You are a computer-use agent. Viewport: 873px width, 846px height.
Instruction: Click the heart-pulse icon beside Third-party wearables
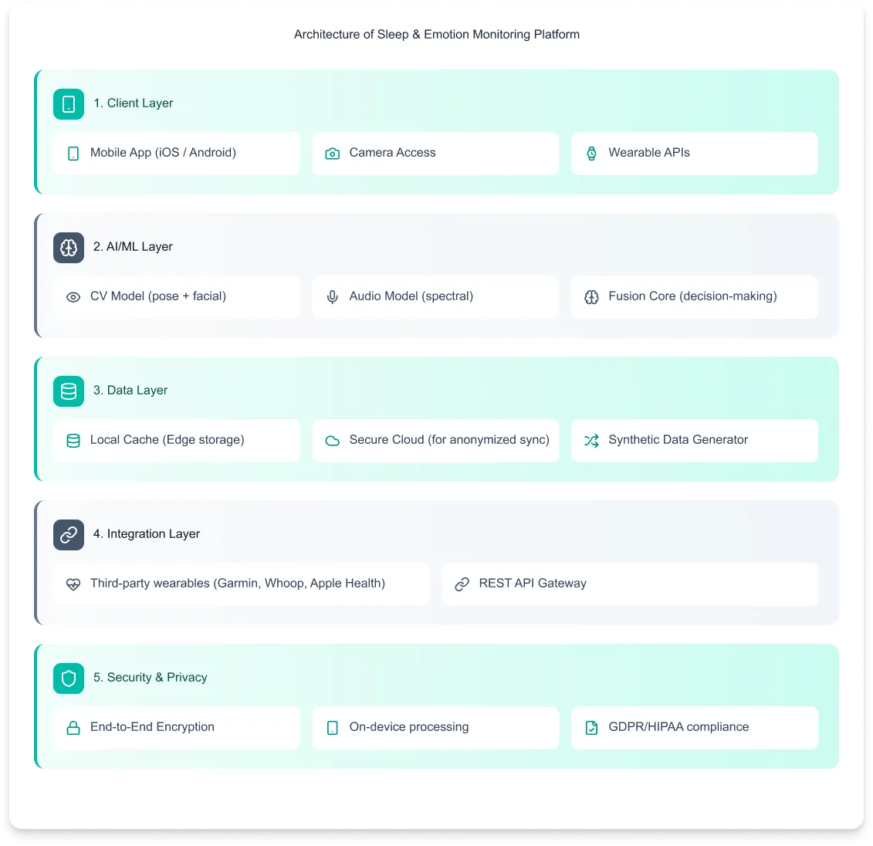[73, 584]
